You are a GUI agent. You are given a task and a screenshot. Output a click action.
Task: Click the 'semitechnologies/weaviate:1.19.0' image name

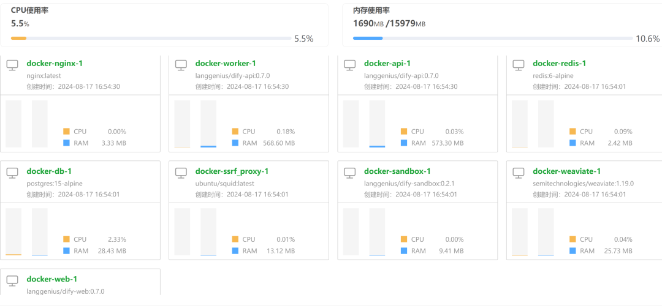(x=583, y=184)
